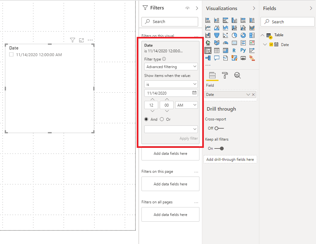Select the And radio button

[x=146, y=119]
